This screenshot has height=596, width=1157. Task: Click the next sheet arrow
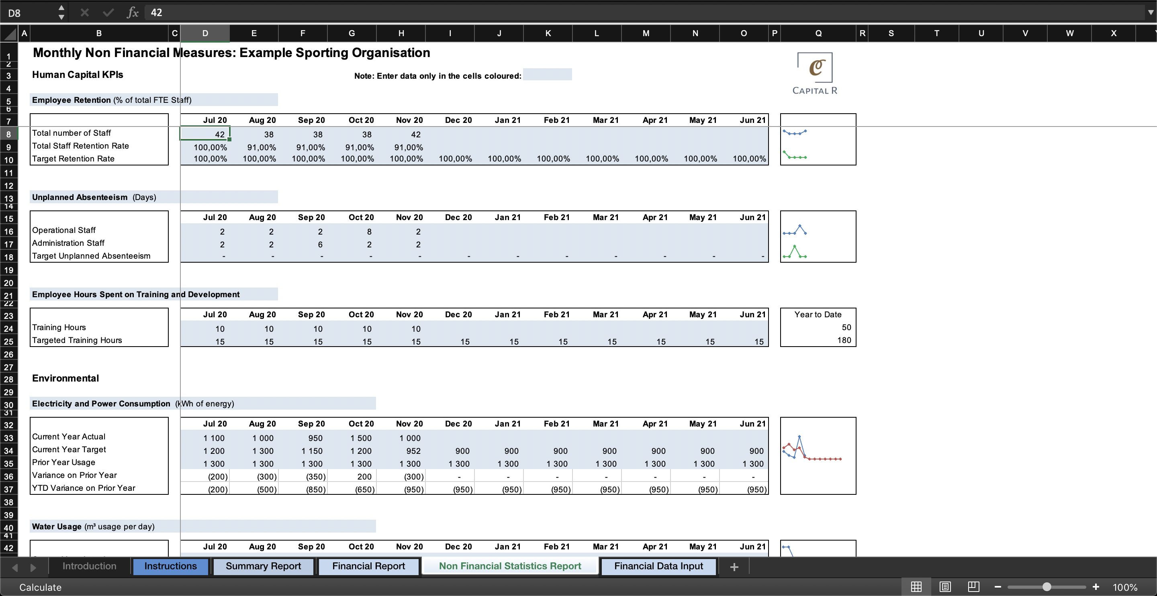pos(33,567)
